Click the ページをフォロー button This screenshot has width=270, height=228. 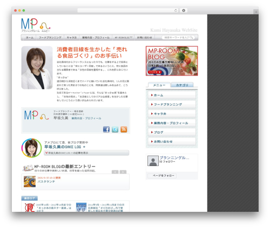pos(162,176)
